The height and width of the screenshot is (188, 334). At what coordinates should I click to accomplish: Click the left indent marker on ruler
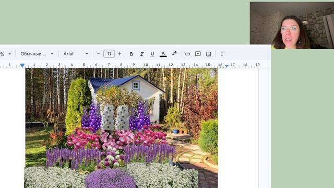pyautogui.click(x=22, y=65)
